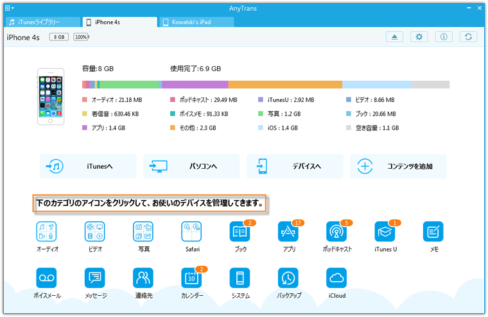This screenshot has width=488, height=317.
Task: Click the iTunesへ transfer button
Action: tap(88, 166)
